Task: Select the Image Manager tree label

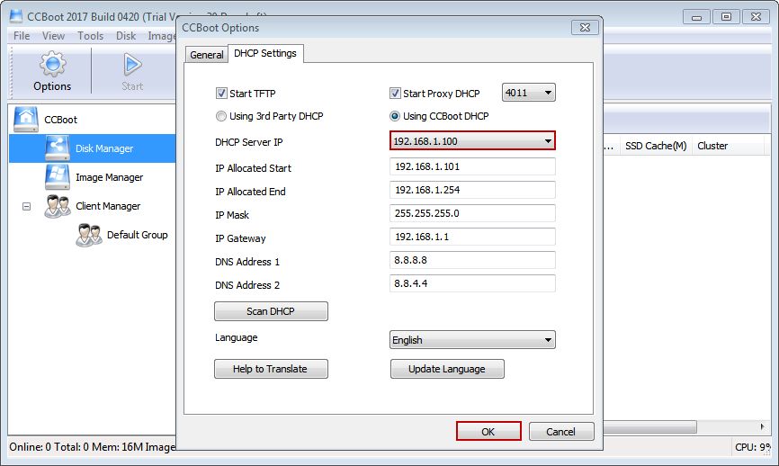Action: click(110, 177)
